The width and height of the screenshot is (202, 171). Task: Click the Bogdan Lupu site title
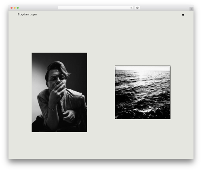tap(27, 15)
